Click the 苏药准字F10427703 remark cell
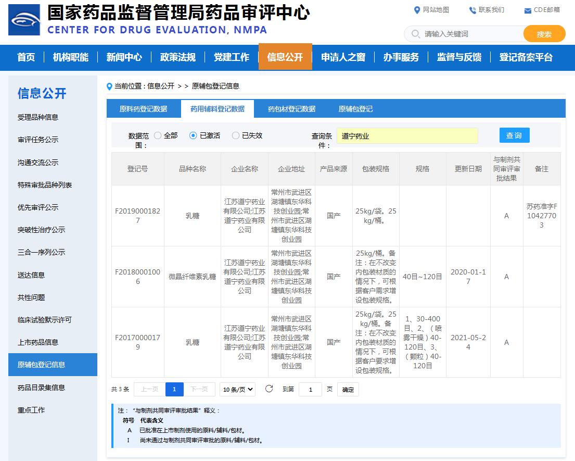This screenshot has height=461, width=575. 542,216
